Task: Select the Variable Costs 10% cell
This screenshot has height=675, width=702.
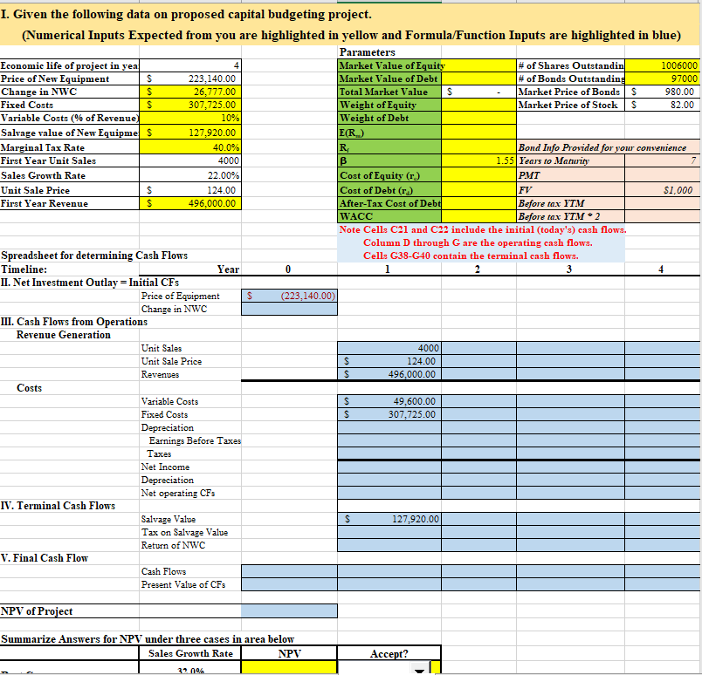Action: click(x=190, y=118)
